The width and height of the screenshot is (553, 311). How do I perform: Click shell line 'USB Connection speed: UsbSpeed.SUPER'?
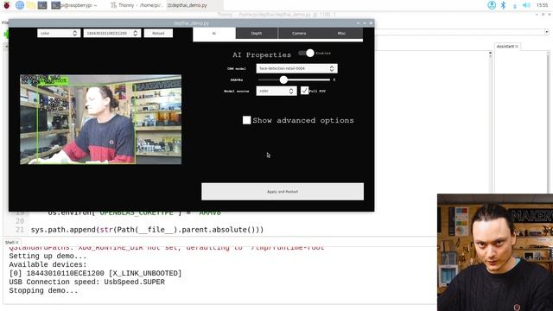coord(86,282)
